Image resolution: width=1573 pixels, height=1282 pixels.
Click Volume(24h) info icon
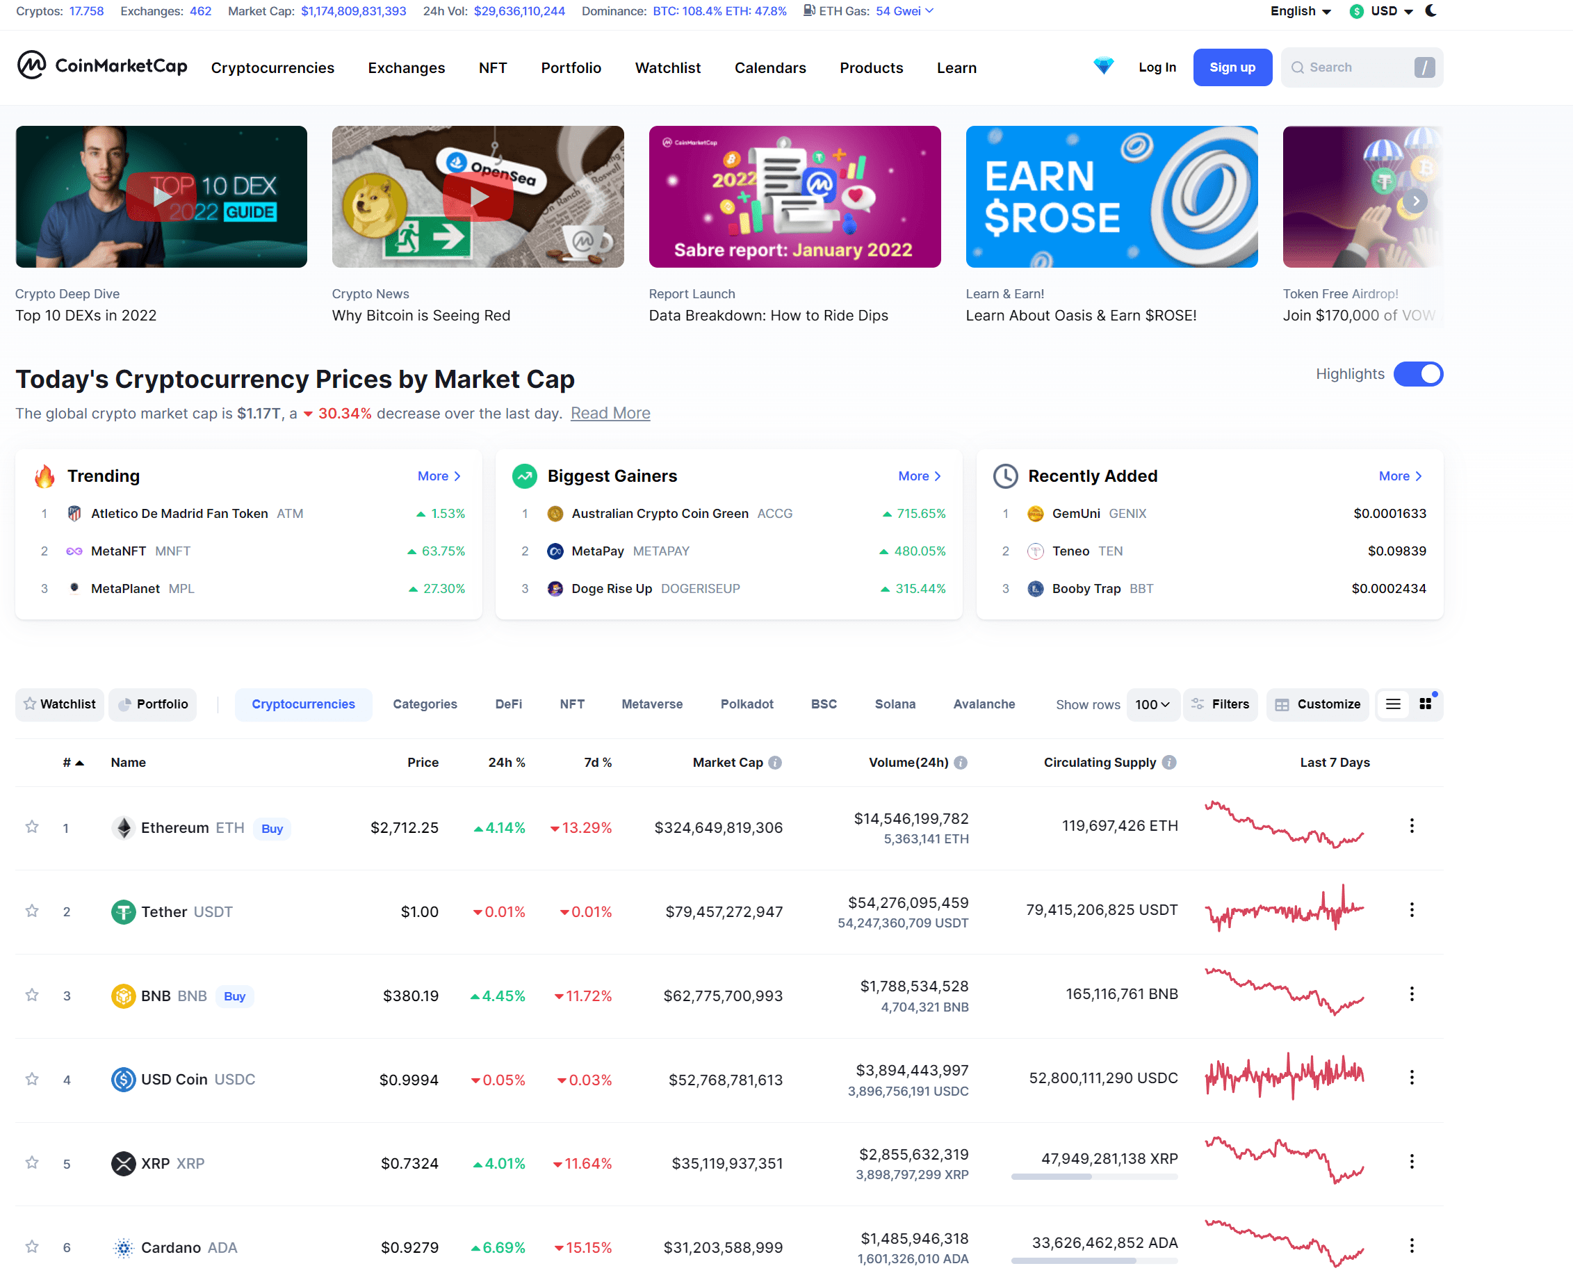coord(960,762)
